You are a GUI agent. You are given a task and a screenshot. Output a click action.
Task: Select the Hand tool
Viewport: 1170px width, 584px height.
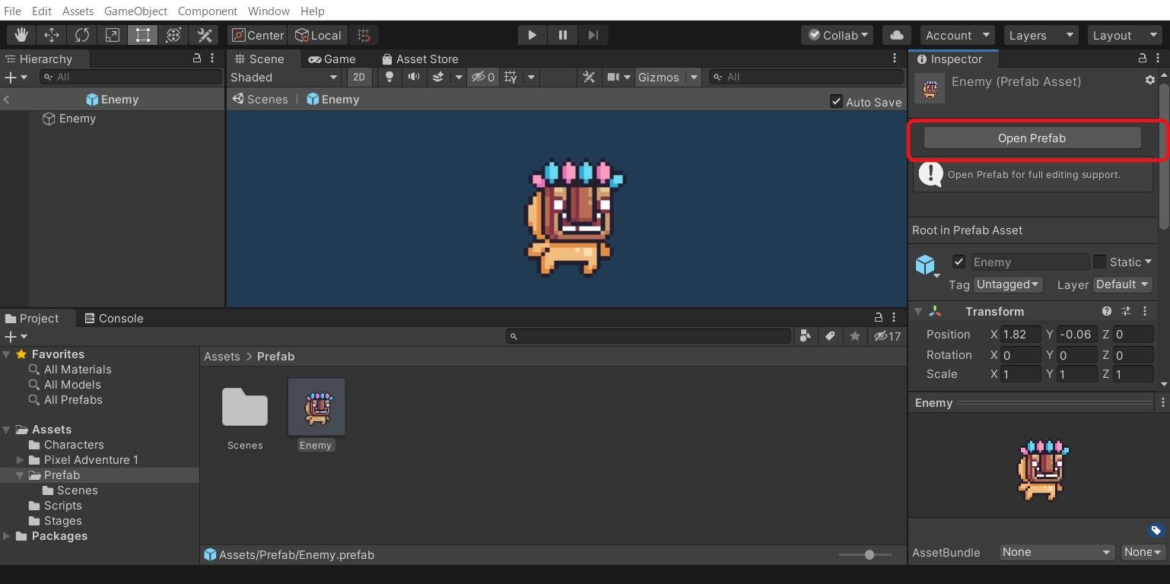(21, 35)
